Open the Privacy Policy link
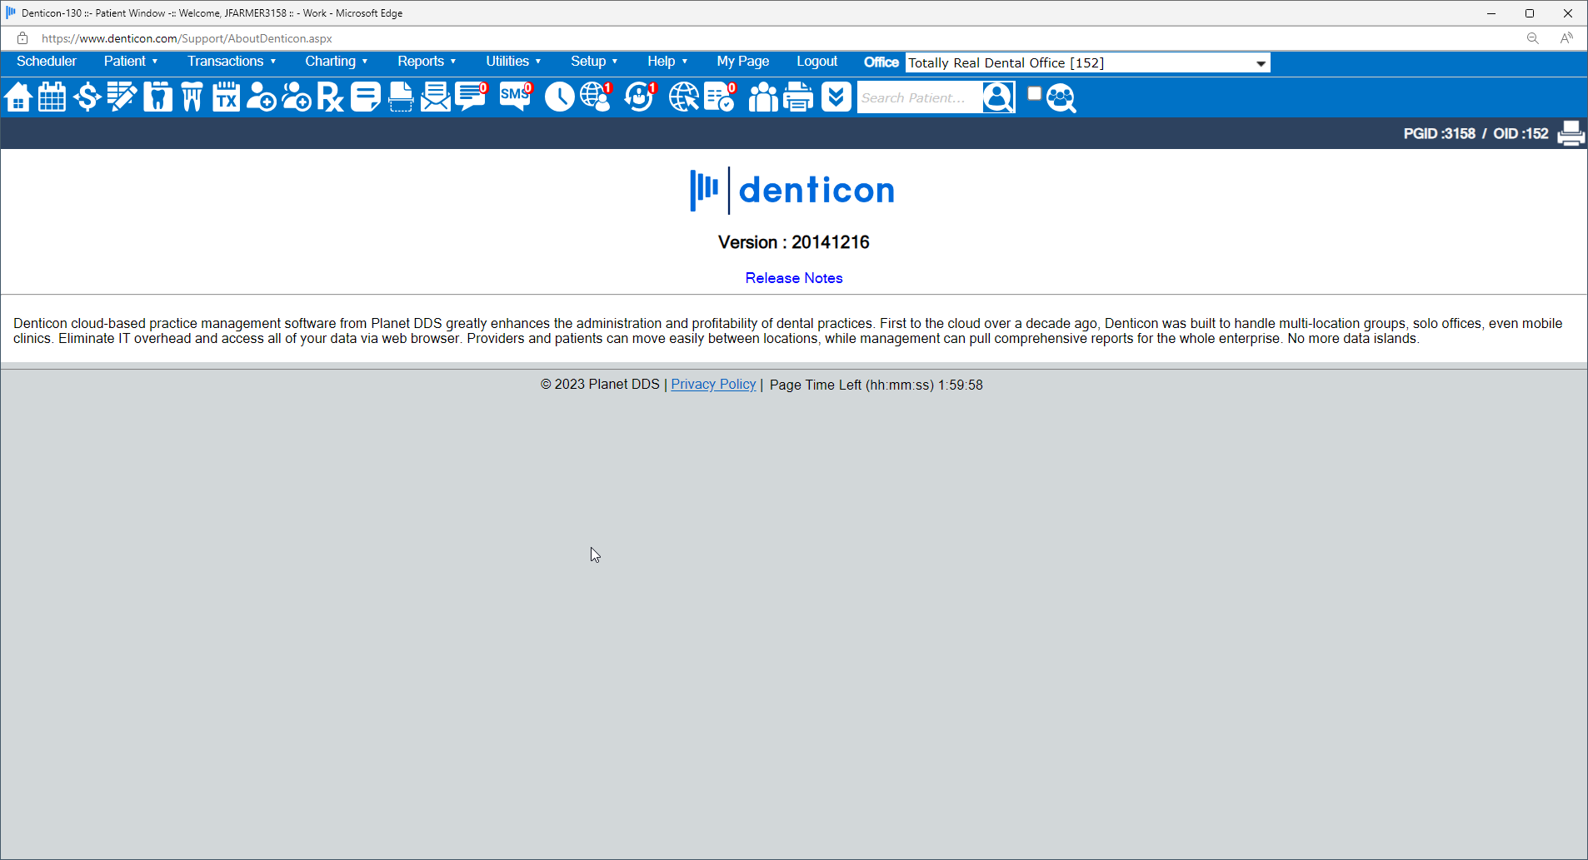This screenshot has height=860, width=1588. (x=713, y=385)
